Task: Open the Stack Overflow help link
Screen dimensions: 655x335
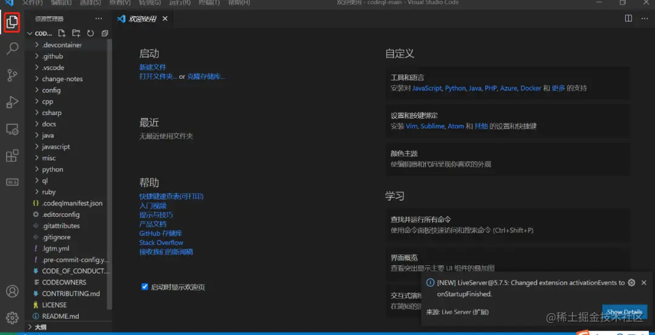Action: click(x=161, y=242)
